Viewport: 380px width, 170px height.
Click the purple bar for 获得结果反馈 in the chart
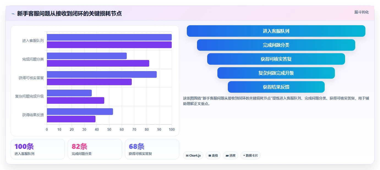coord(71,119)
